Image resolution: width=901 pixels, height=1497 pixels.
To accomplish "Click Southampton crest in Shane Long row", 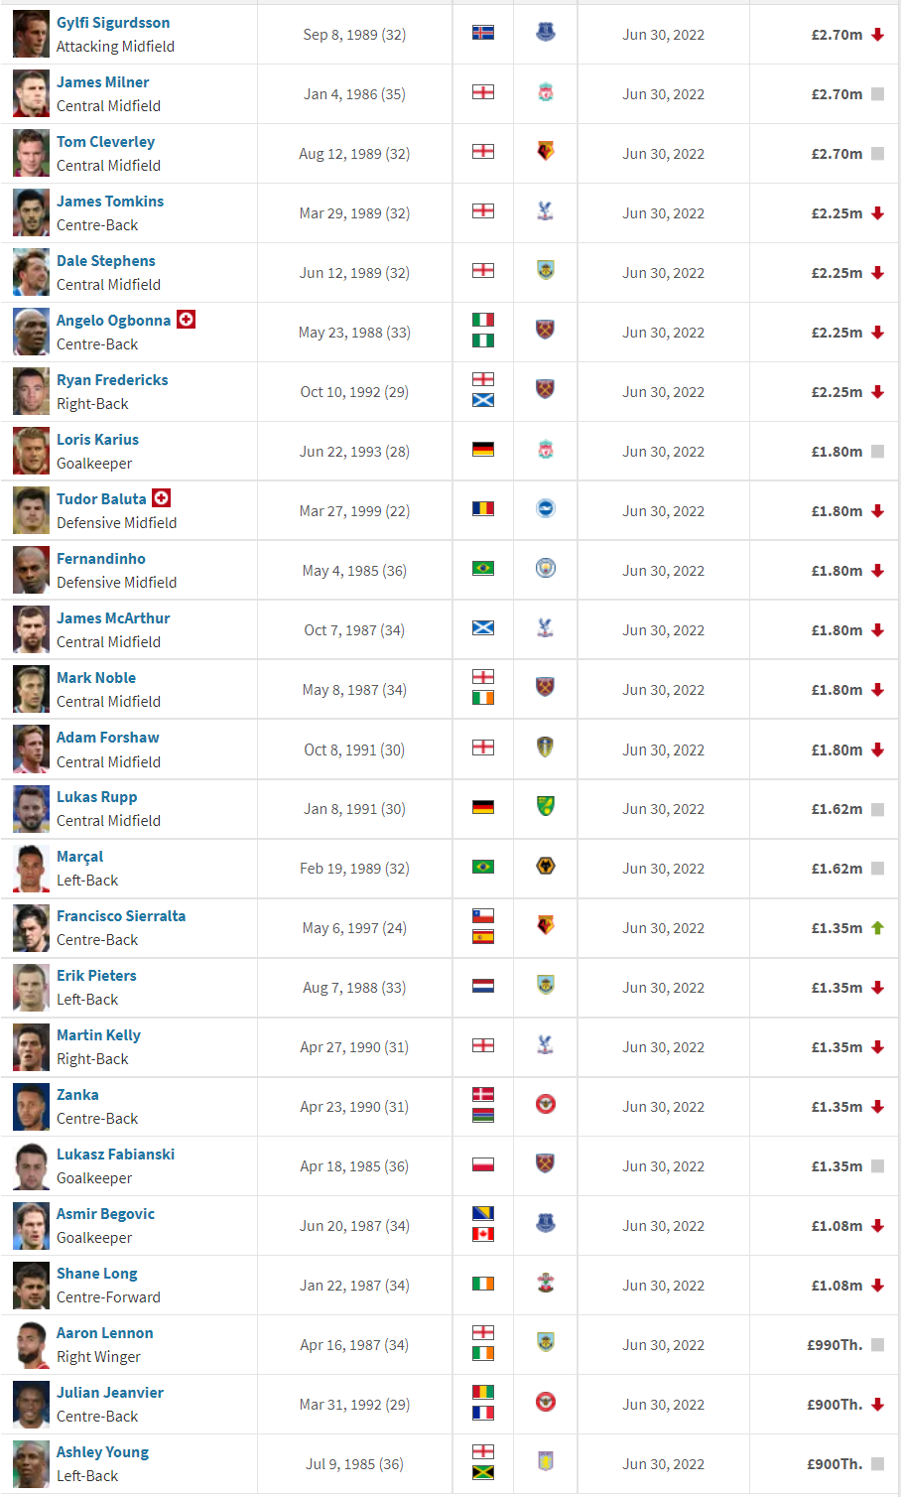I will (x=545, y=1284).
